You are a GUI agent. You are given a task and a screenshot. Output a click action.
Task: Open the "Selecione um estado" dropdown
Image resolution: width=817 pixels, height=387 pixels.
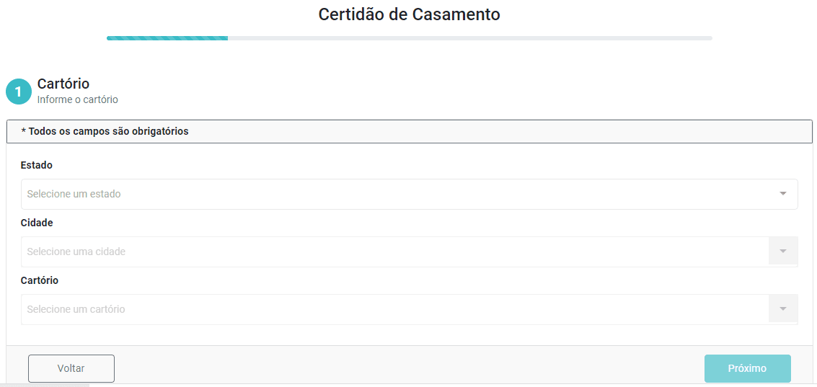tap(397, 194)
